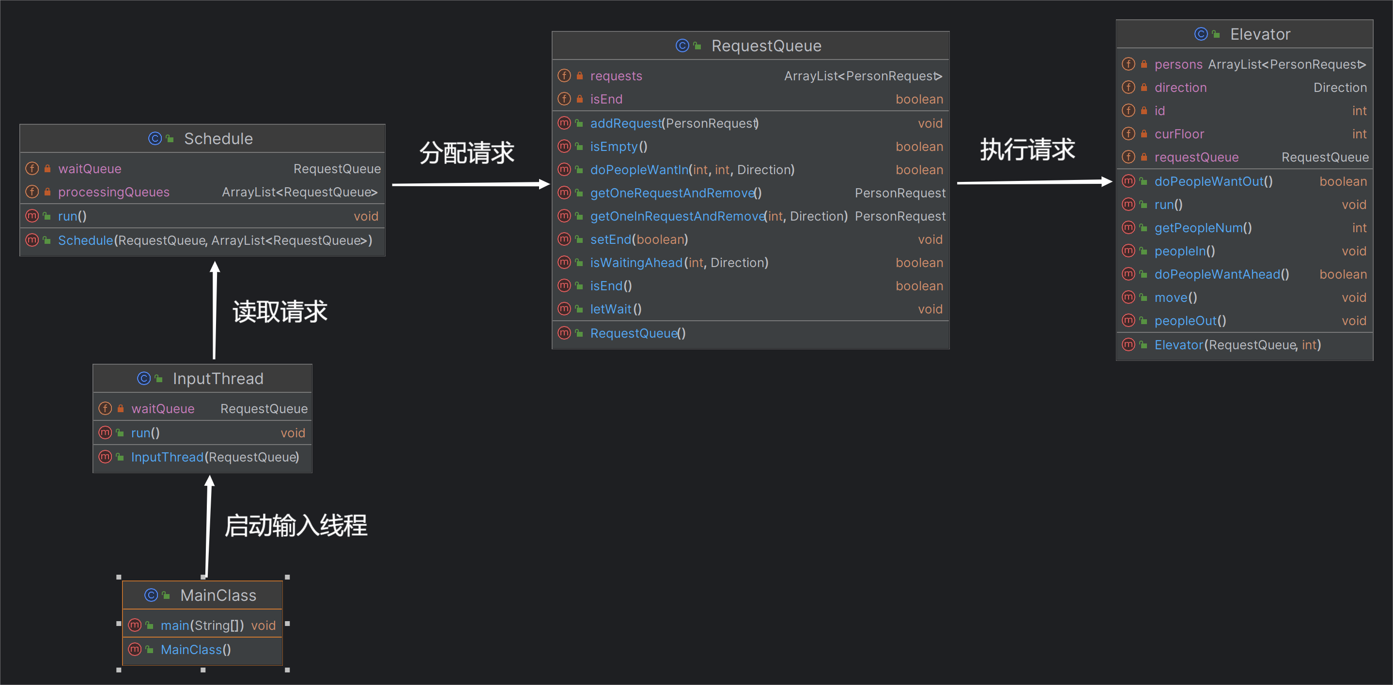Viewport: 1393px width, 685px height.
Task: Click the class icon beside InputThread title
Action: [144, 379]
